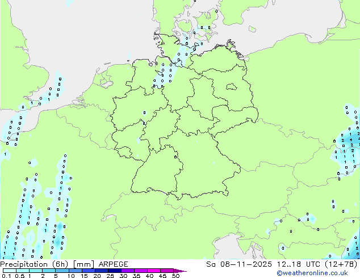Click the legend swatch between 2 and 5
Screen dimensions: 360x278
(49, 271)
